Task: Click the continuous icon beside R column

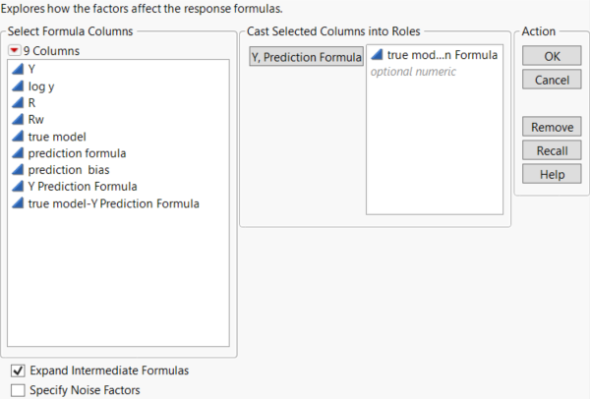Action: pyautogui.click(x=19, y=103)
